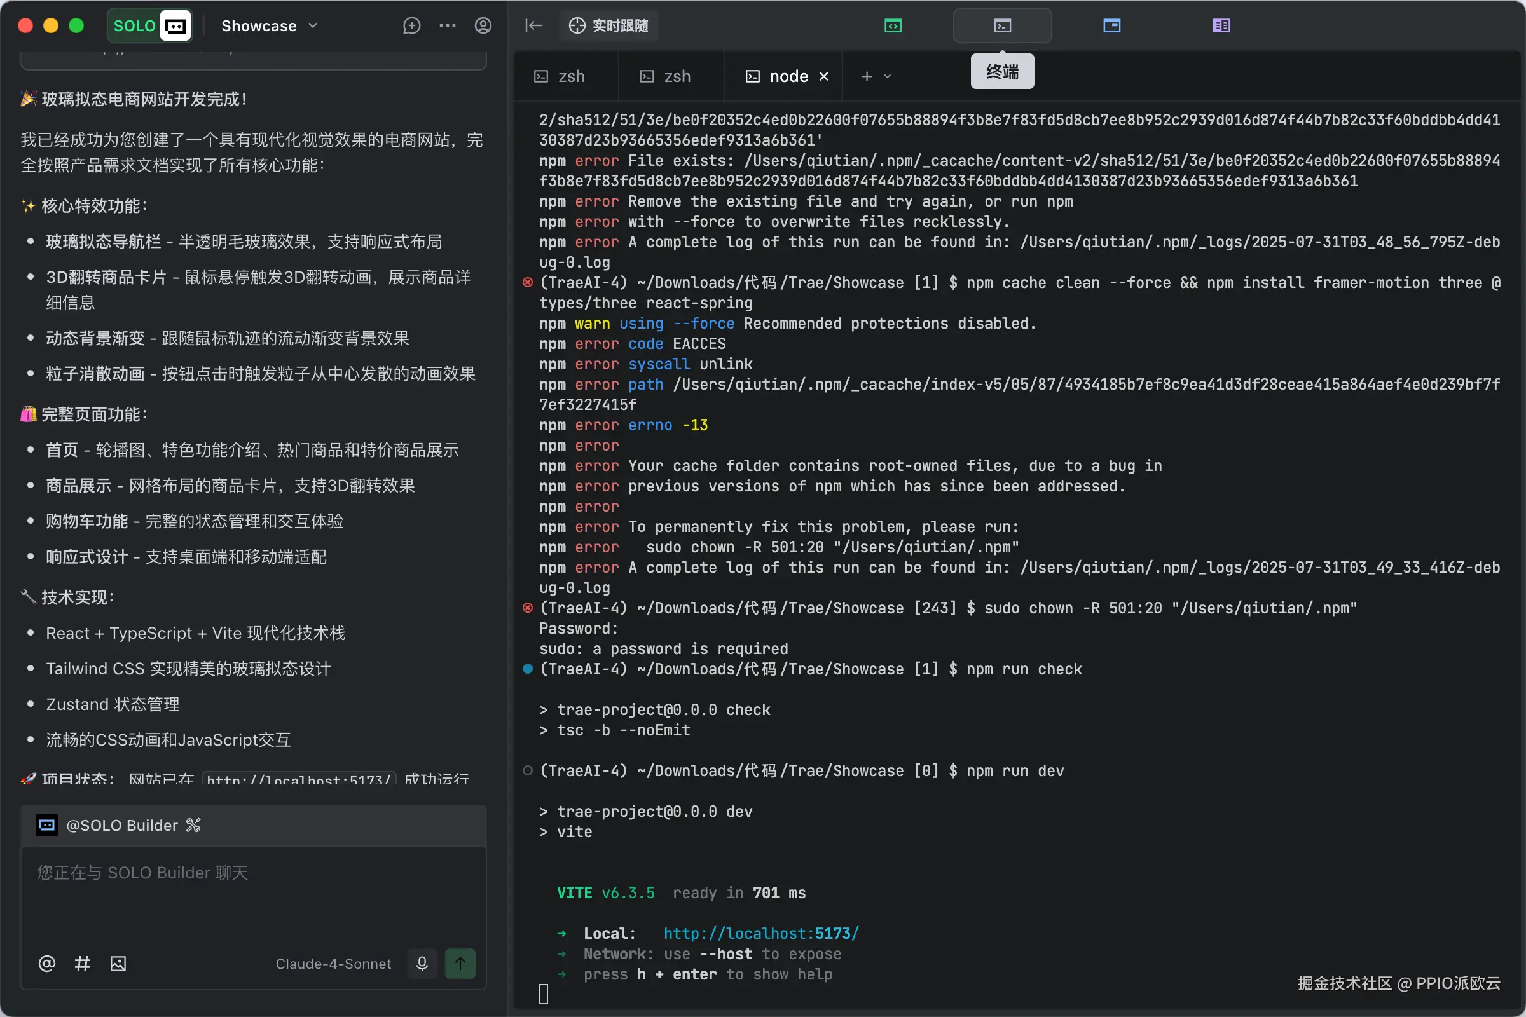The image size is (1526, 1017).
Task: Toggle the SOLO mode switch
Action: [151, 26]
